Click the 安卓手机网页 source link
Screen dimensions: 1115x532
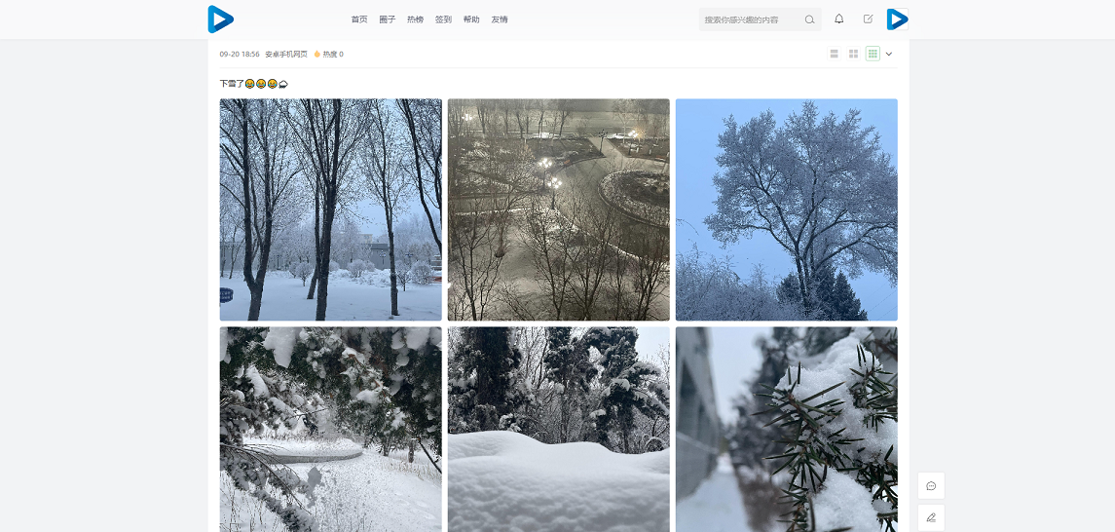pyautogui.click(x=286, y=54)
